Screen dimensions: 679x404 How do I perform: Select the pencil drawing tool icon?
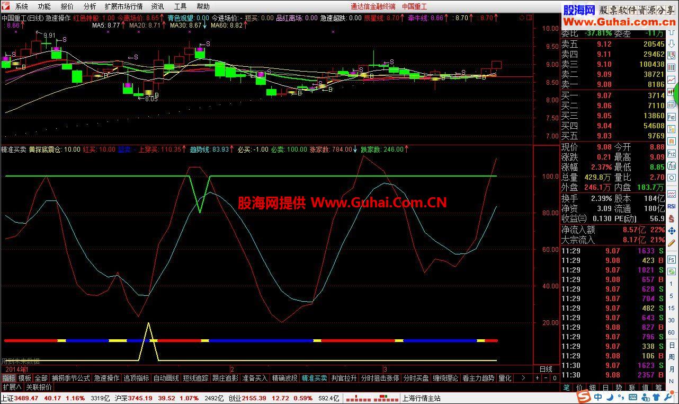pyautogui.click(x=671, y=242)
